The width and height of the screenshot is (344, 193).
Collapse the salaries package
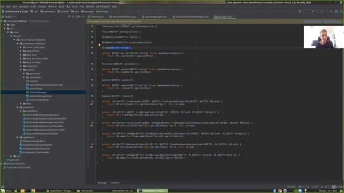[21, 70]
